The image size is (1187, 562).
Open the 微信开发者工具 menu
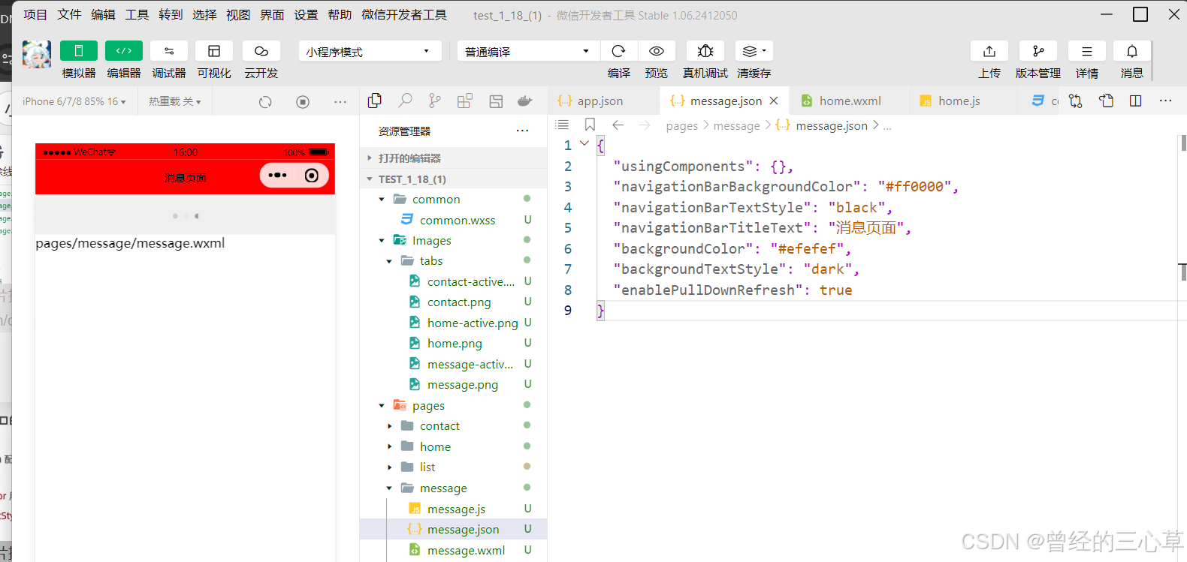pyautogui.click(x=404, y=14)
